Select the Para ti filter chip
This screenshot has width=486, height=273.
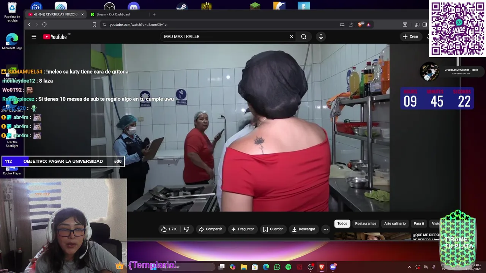point(419,223)
